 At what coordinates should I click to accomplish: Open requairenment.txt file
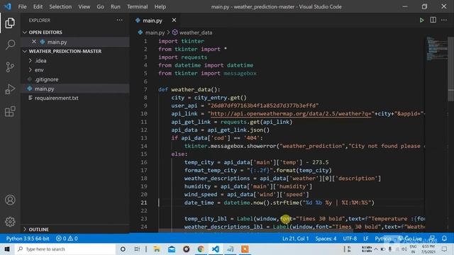pos(57,98)
